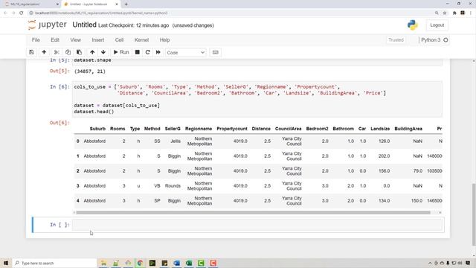Copy selected cells icon
Viewport: 476px width, 268px height.
tap(68, 52)
